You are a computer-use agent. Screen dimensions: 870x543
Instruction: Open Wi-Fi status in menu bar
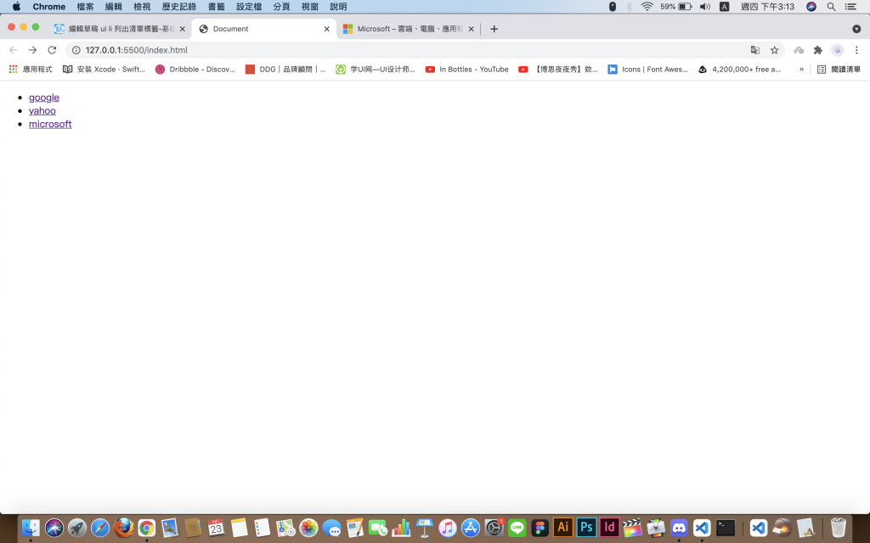(x=647, y=7)
